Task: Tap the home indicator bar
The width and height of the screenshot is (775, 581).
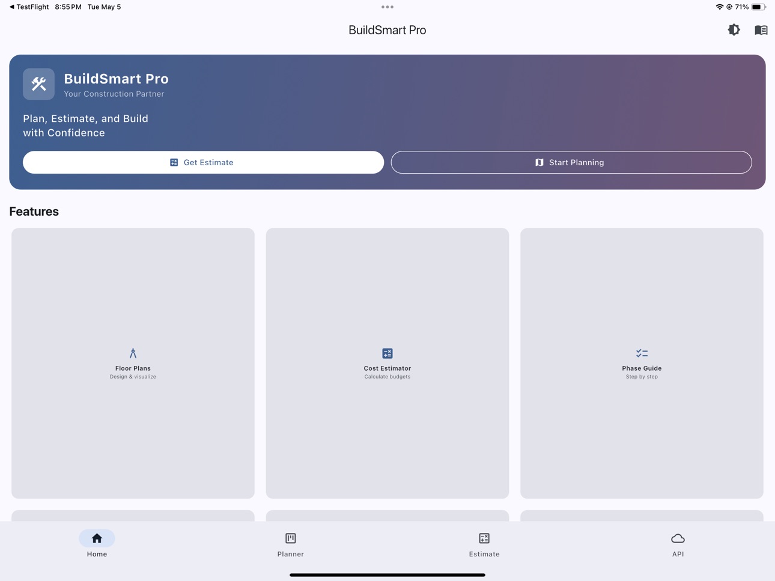Action: pyautogui.click(x=387, y=575)
